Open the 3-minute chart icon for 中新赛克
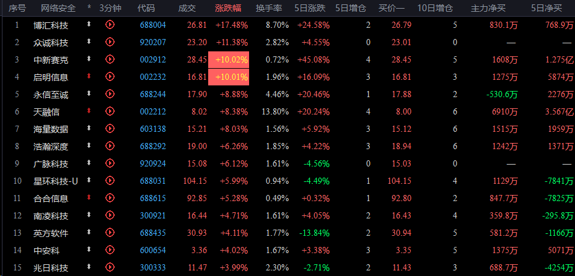The image size is (575, 276). [110, 59]
